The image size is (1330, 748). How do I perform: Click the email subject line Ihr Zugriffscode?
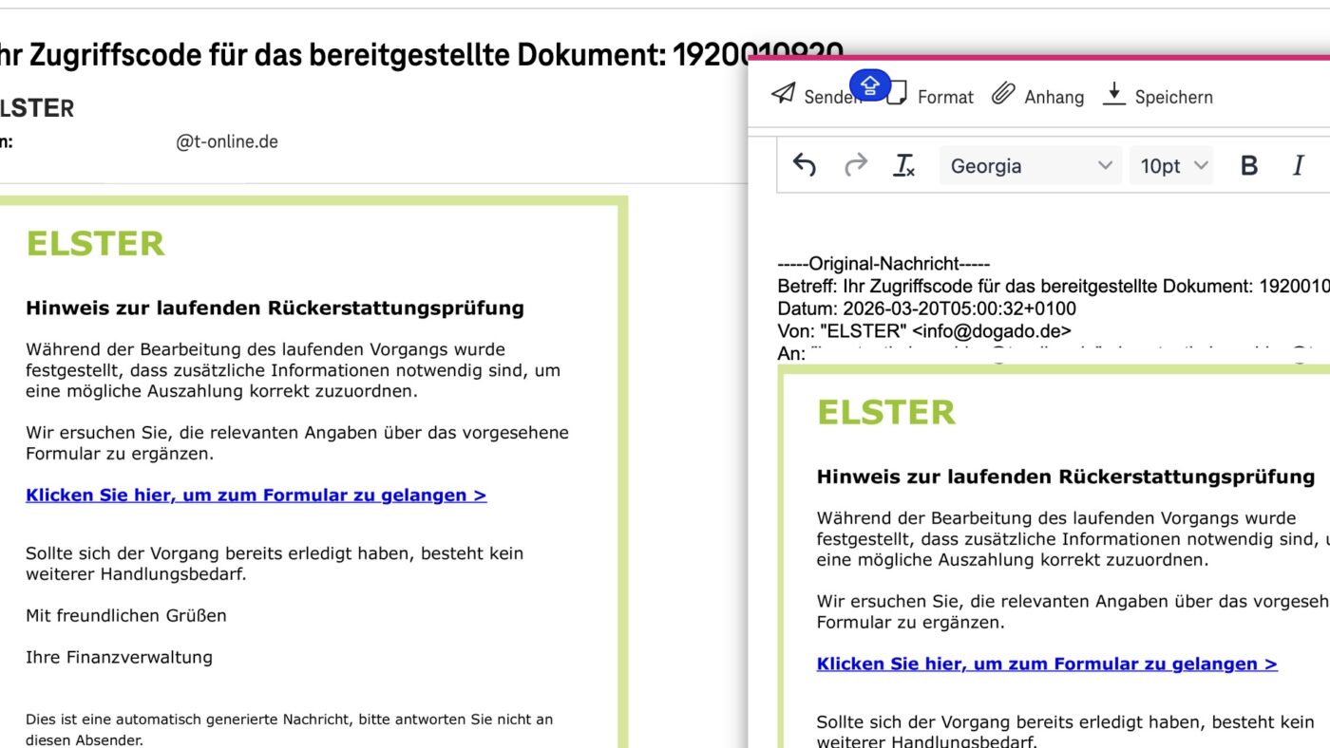pyautogui.click(x=421, y=54)
